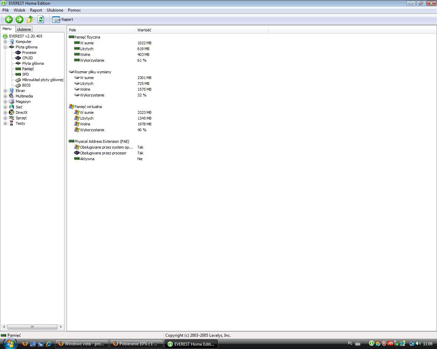Viewport: 437px width, 349px height.
Task: Expand the Ekran tree node
Action: point(5,91)
